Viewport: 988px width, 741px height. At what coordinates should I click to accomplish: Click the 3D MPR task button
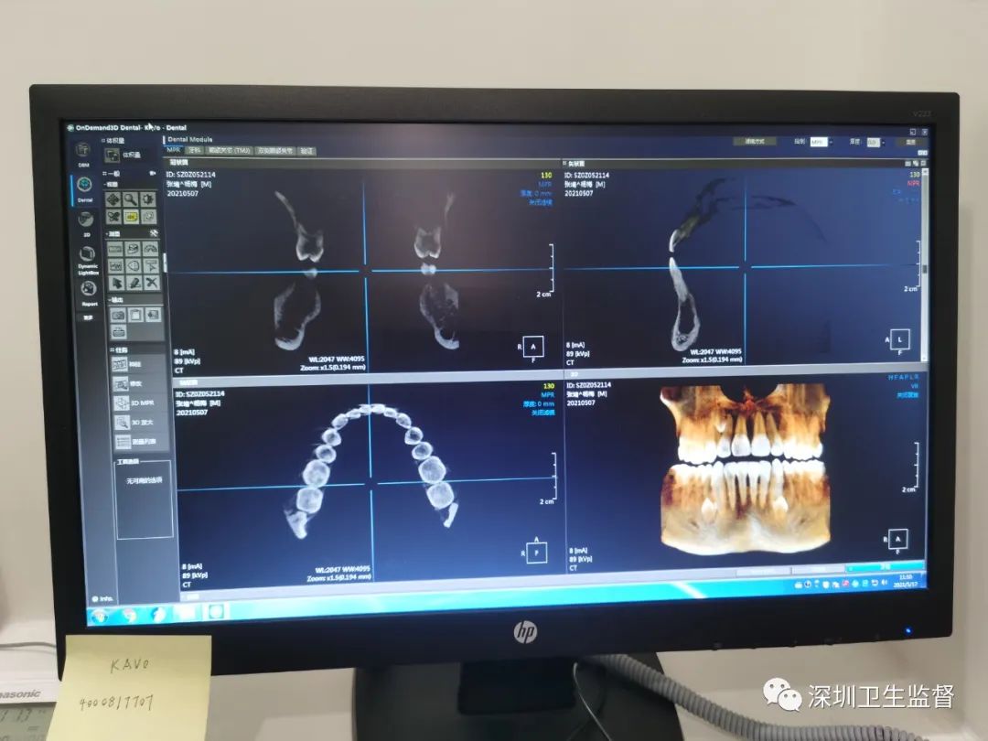tap(136, 403)
